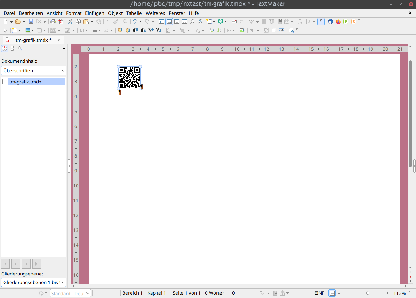Increase picture contrast

click(135, 30)
